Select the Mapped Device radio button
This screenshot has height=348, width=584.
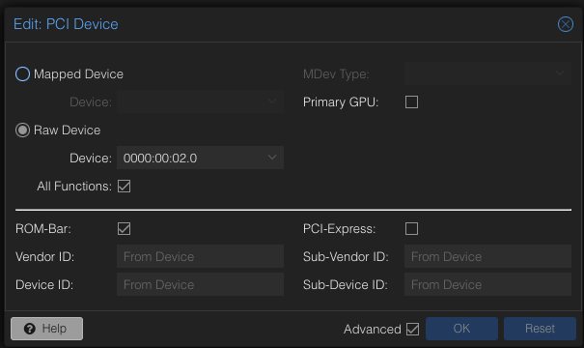pyautogui.click(x=22, y=73)
